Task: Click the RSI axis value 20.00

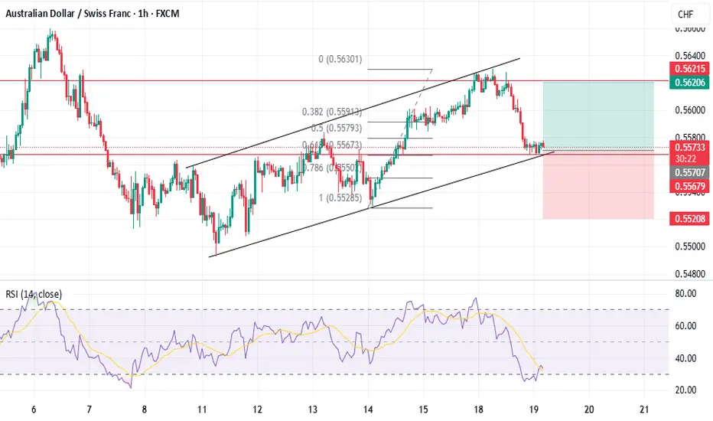Action: coord(685,390)
